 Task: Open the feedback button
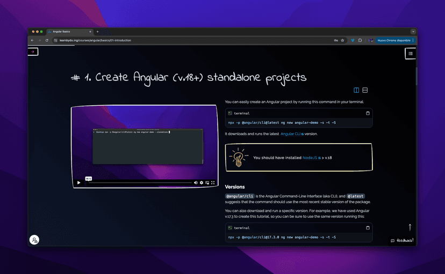(x=402, y=241)
